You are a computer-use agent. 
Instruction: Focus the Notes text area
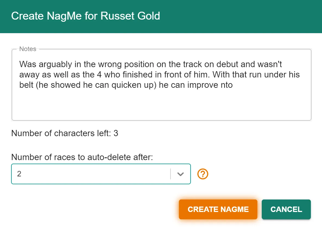pyautogui.click(x=162, y=85)
